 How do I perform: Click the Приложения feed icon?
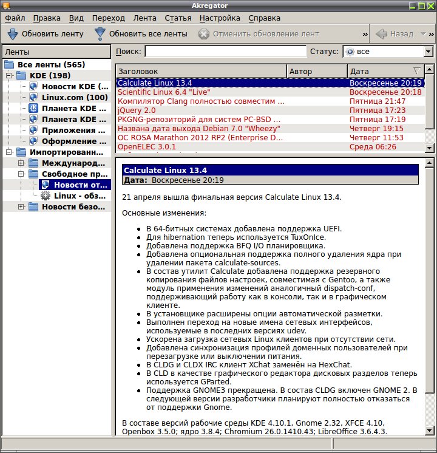point(33,131)
